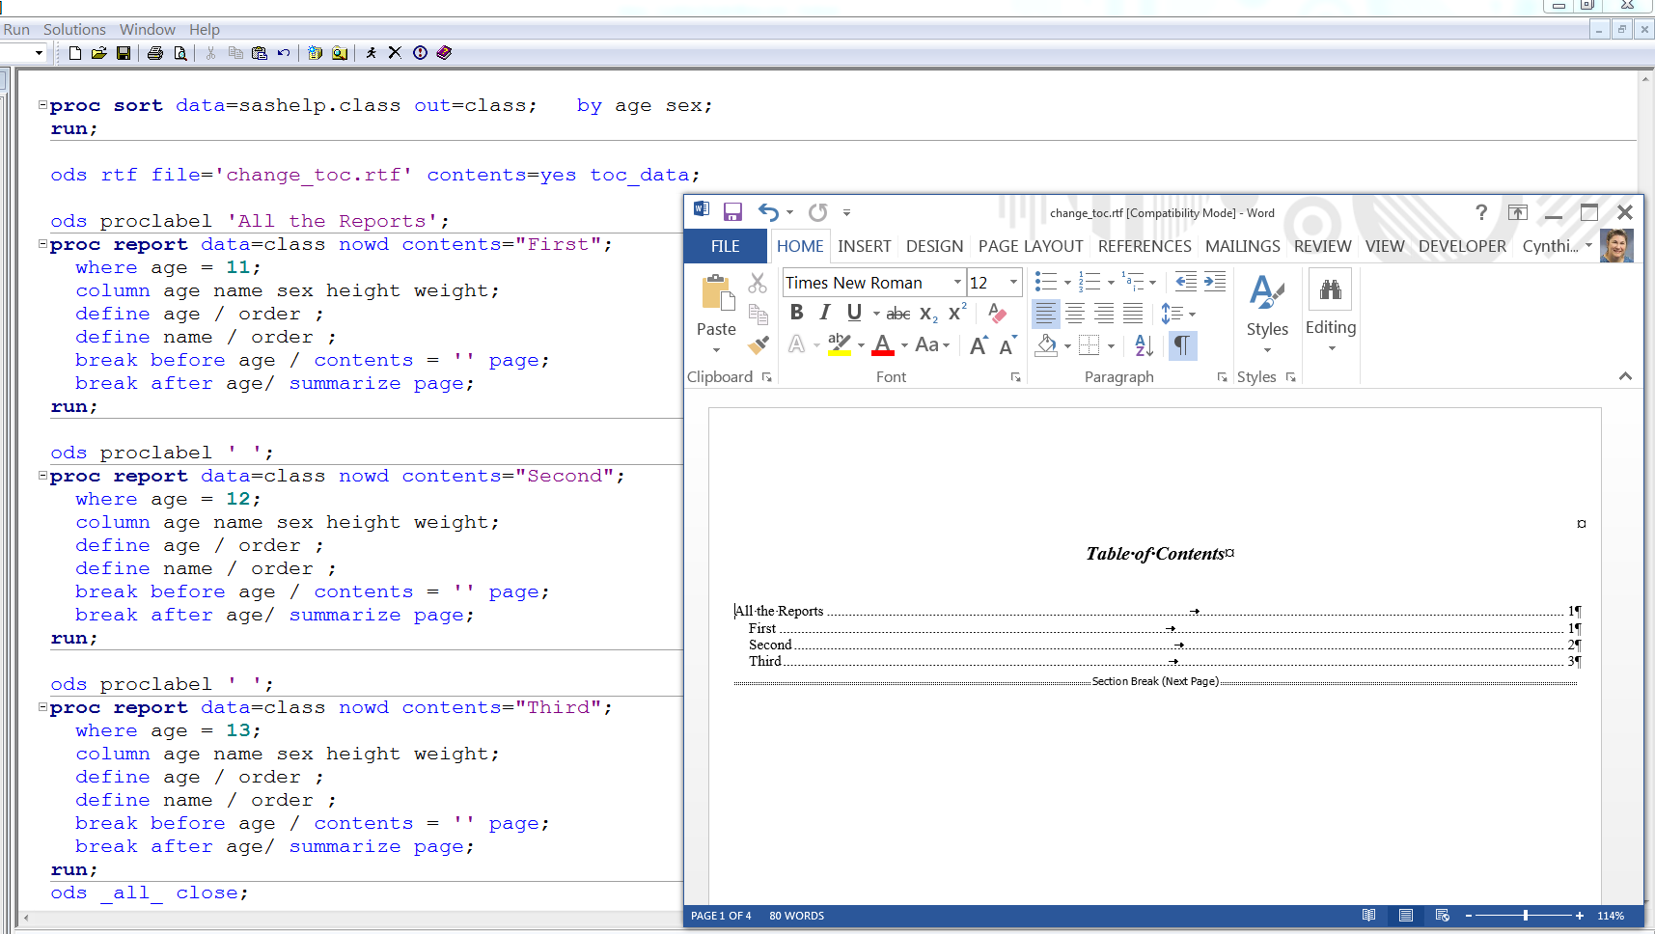The width and height of the screenshot is (1655, 934).
Task: Click the Word Undo arrow icon
Action: click(768, 212)
